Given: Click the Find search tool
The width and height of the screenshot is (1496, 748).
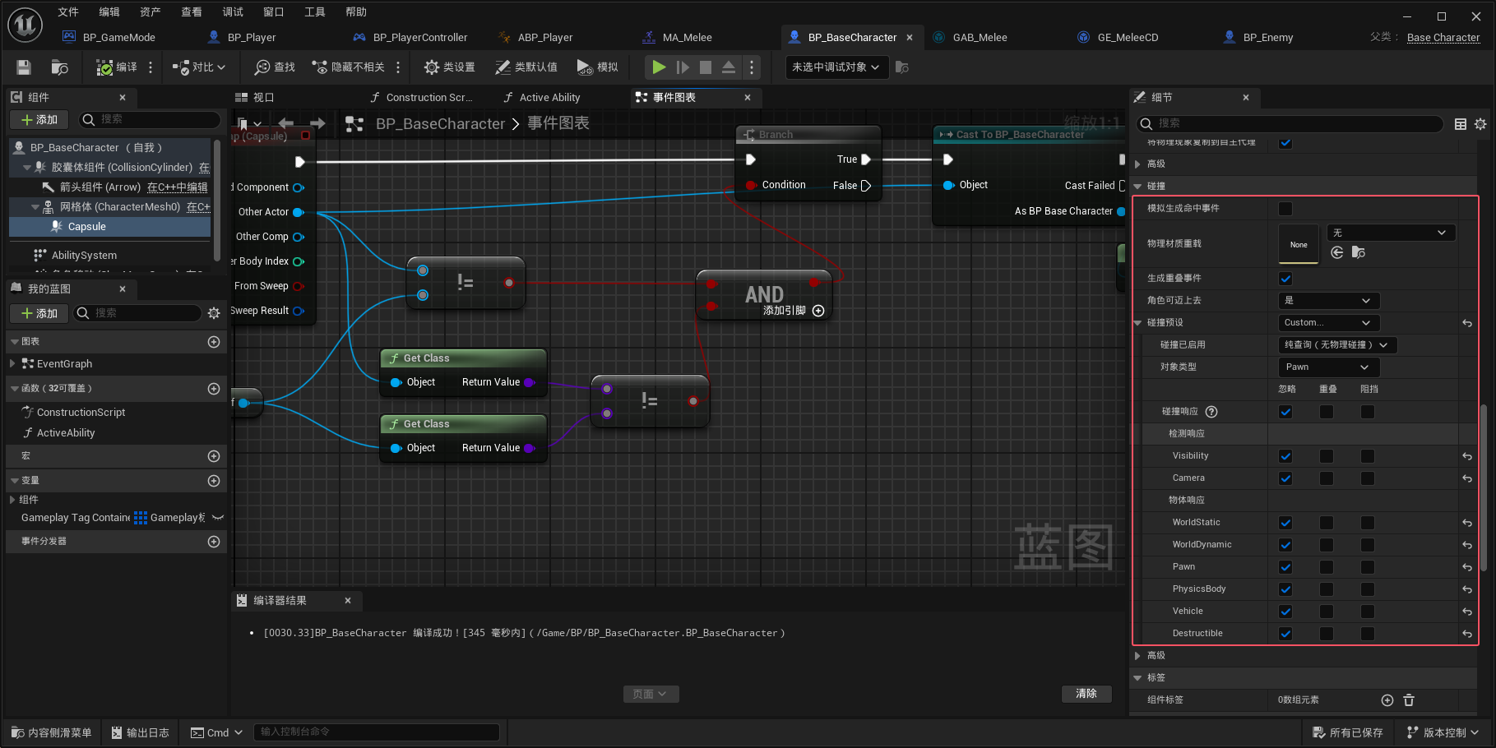Looking at the screenshot, I should [275, 67].
